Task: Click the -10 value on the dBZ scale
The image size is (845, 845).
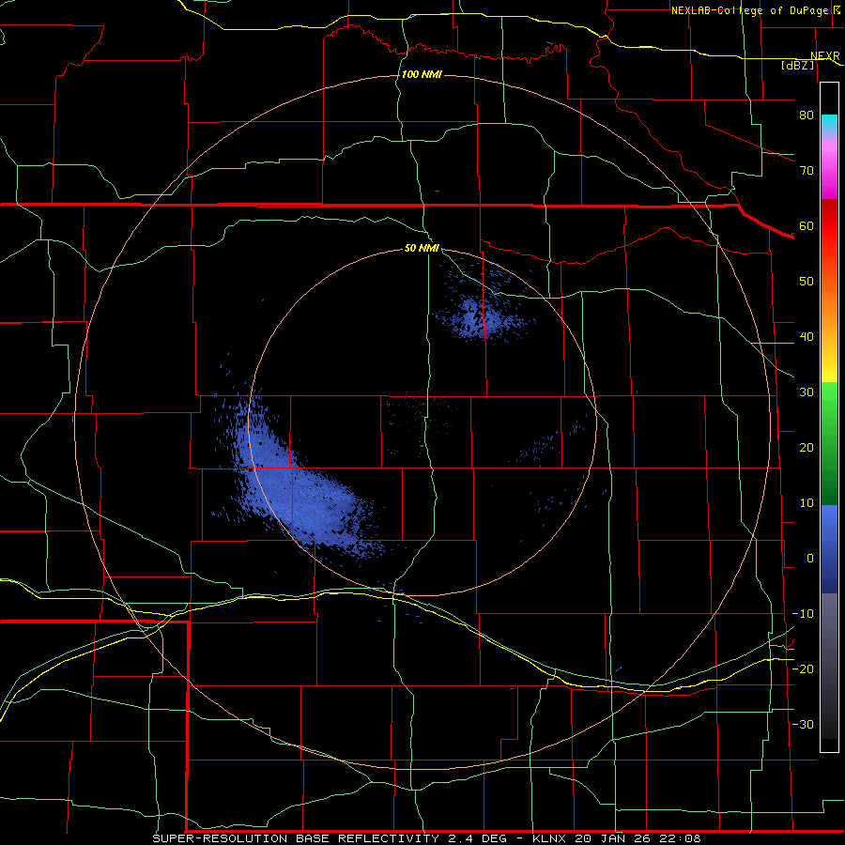Action: coord(803,614)
